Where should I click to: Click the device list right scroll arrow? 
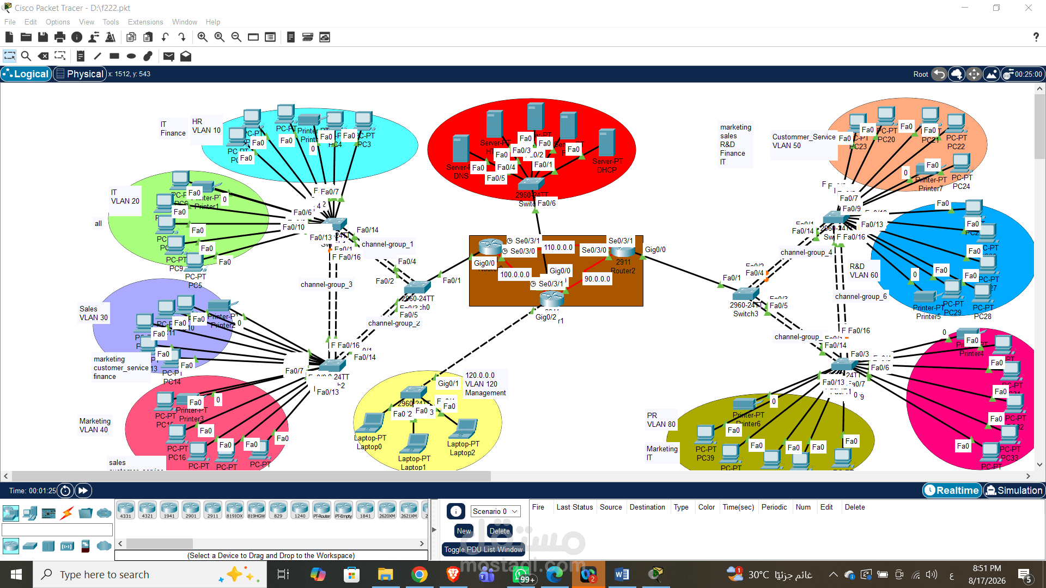point(422,543)
